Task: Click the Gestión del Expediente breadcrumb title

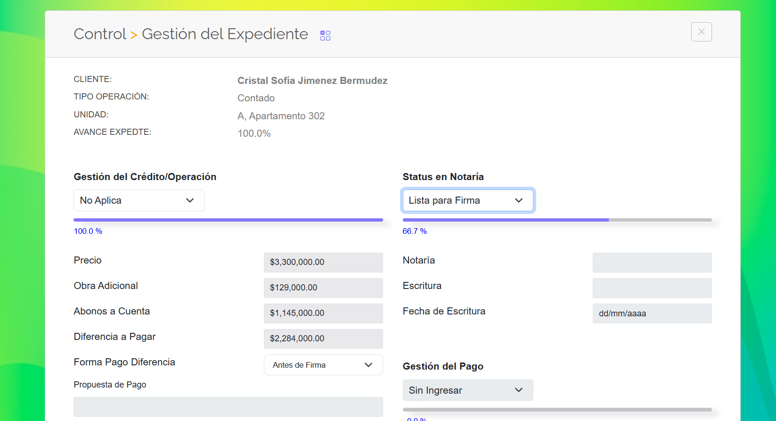Action: [x=225, y=34]
